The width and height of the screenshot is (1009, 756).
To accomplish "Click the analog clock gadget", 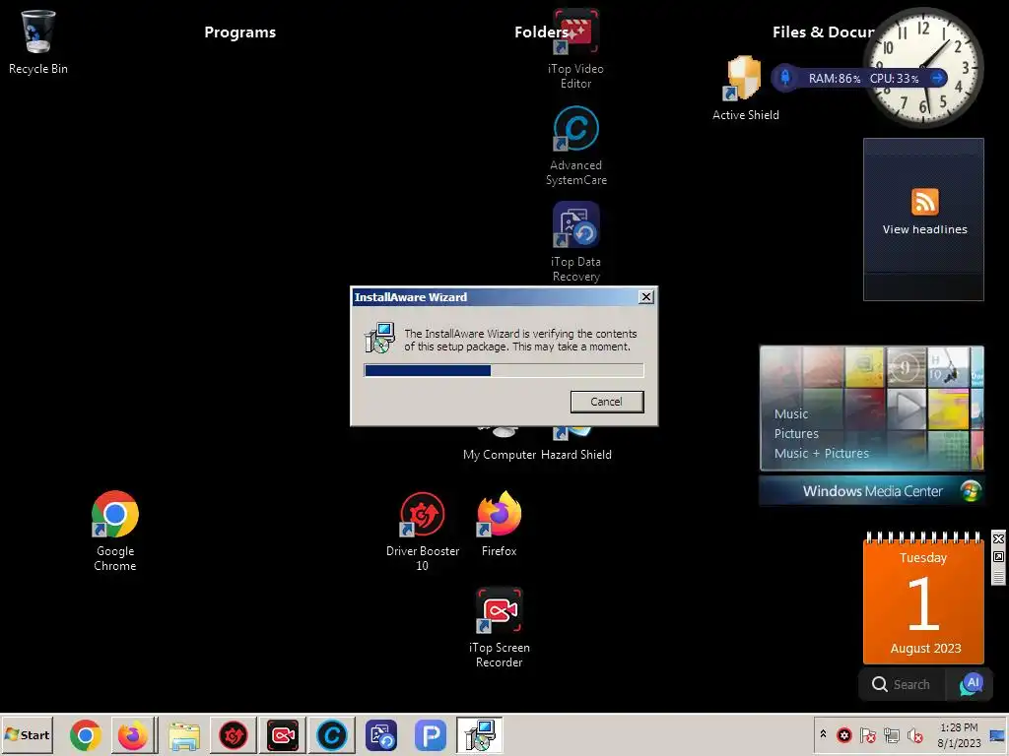I will (922, 66).
